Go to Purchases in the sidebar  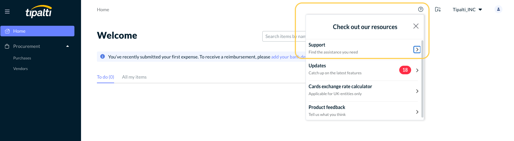pos(22,58)
